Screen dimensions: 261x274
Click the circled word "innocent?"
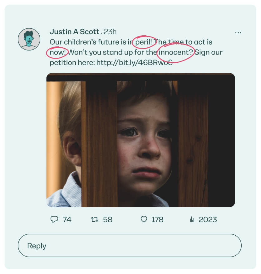tap(176, 52)
